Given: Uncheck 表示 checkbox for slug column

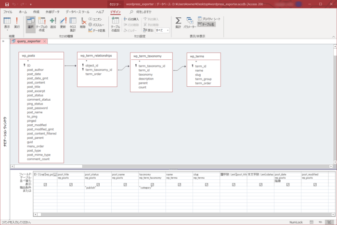Looking at the screenshot, I should tap(207, 185).
